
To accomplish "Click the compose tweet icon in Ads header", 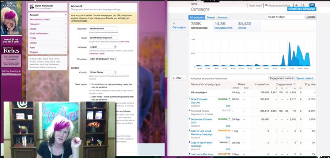I will [312, 5].
